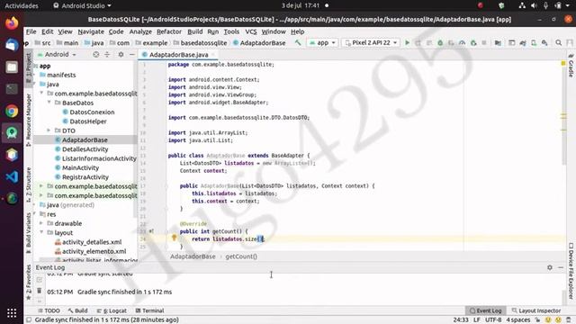Open the Terminal tool window
The width and height of the screenshot is (576, 324).
pyautogui.click(x=149, y=310)
